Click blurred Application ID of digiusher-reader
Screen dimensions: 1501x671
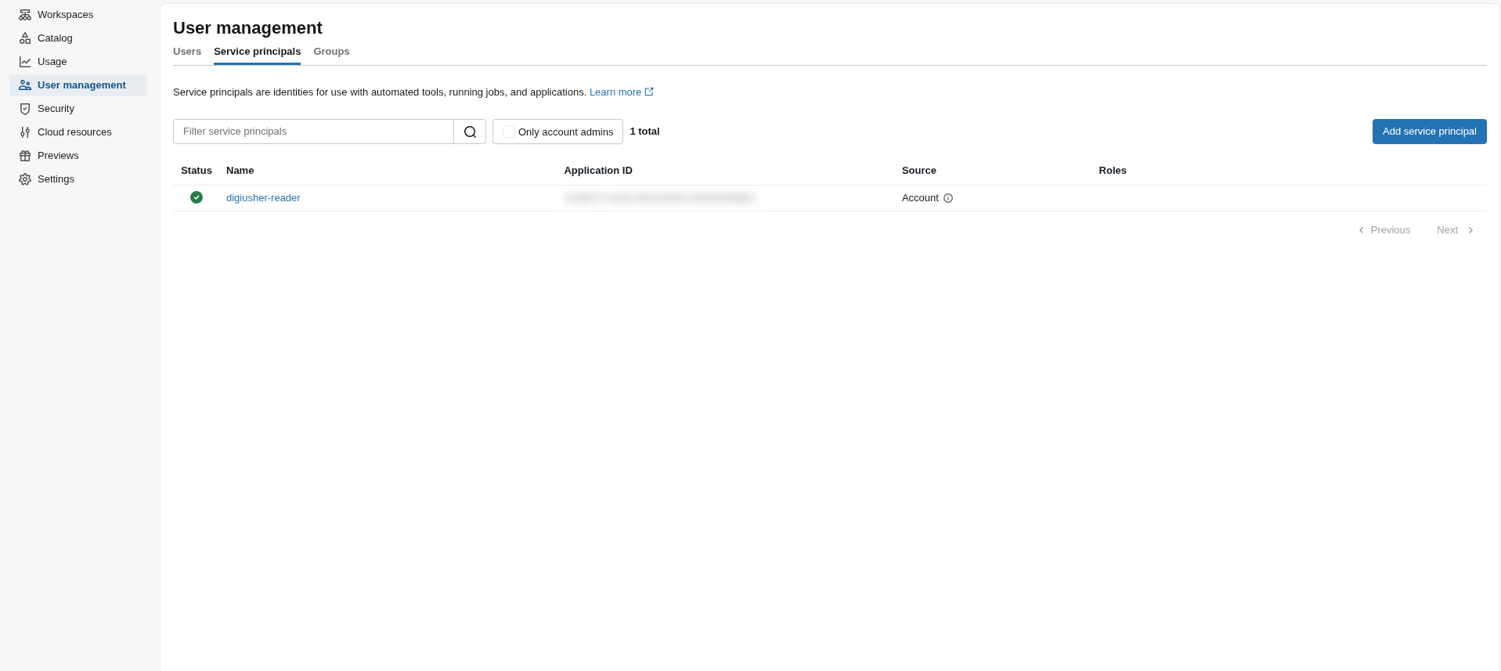659,198
